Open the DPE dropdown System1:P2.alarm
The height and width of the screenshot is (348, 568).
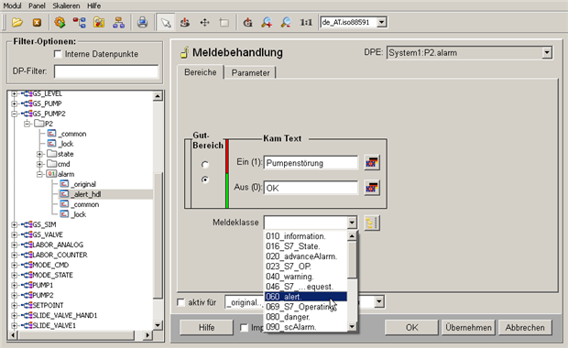pyautogui.click(x=547, y=53)
